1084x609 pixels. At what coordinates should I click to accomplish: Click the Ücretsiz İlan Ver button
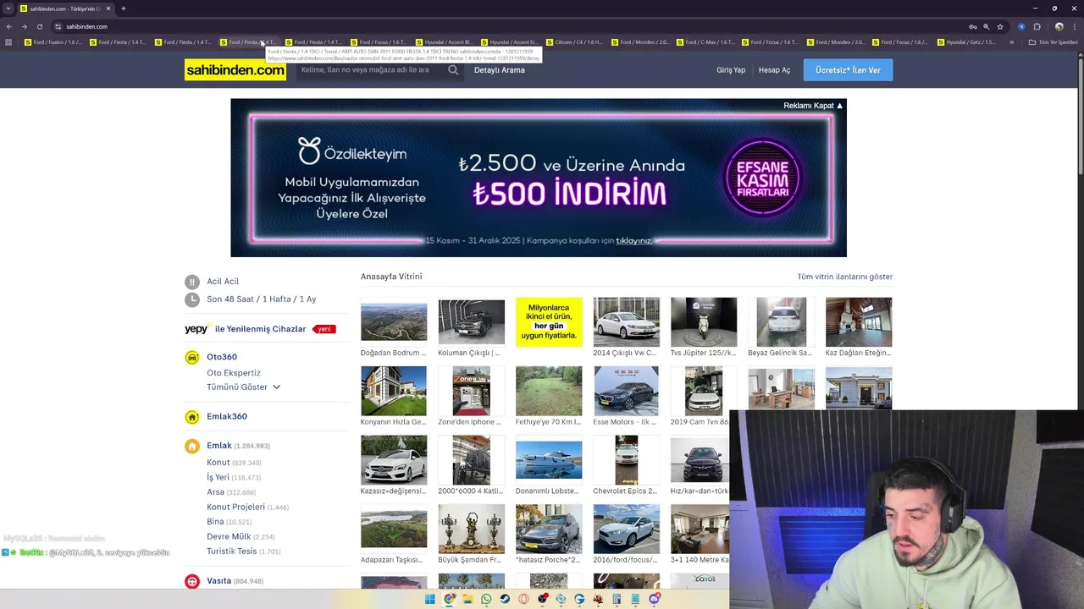(848, 70)
